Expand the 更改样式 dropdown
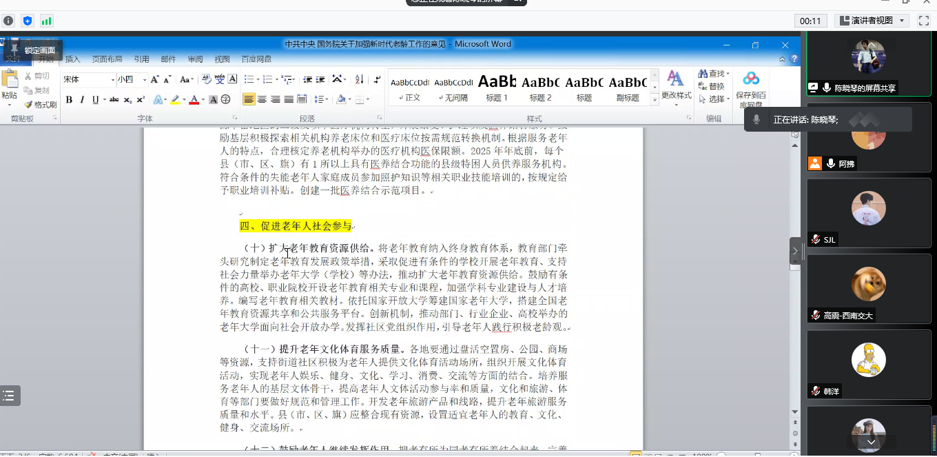The image size is (937, 457). (x=676, y=95)
